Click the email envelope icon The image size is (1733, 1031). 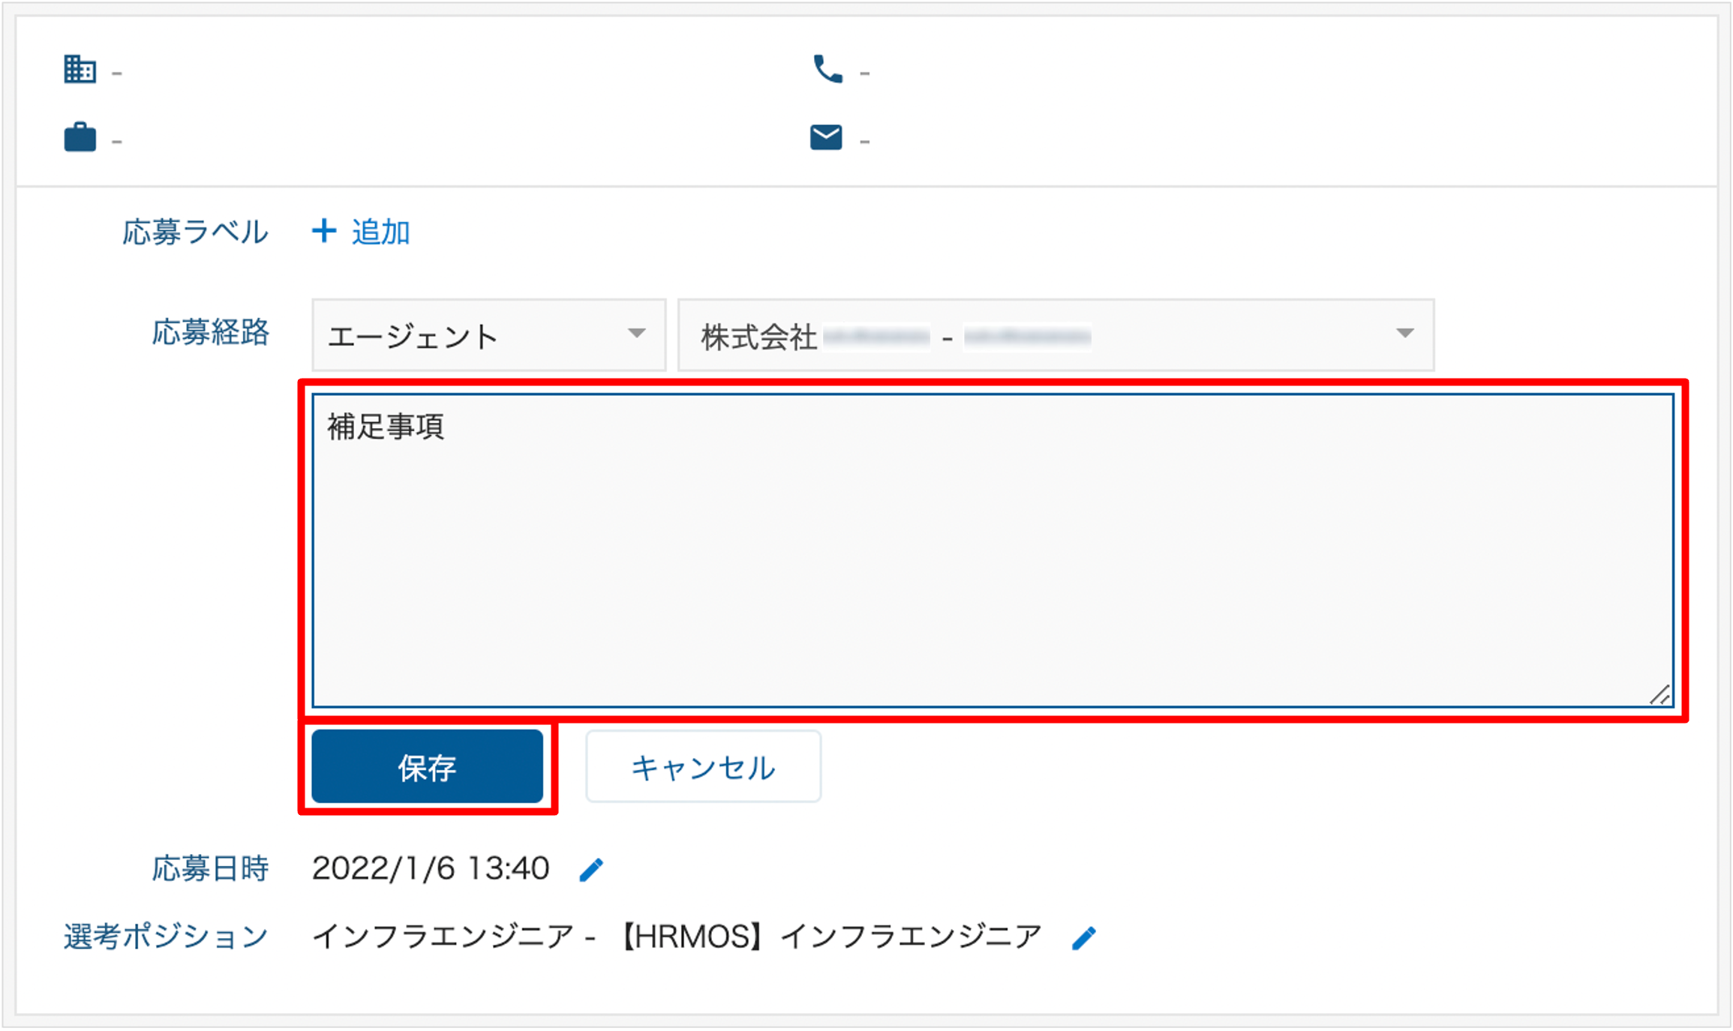click(826, 137)
